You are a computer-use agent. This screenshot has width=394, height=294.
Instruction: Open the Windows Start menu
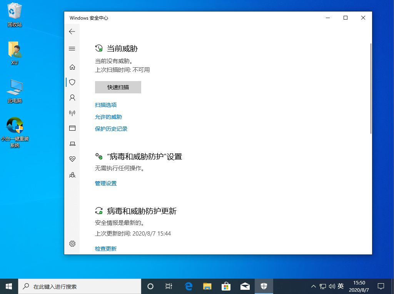point(8,286)
